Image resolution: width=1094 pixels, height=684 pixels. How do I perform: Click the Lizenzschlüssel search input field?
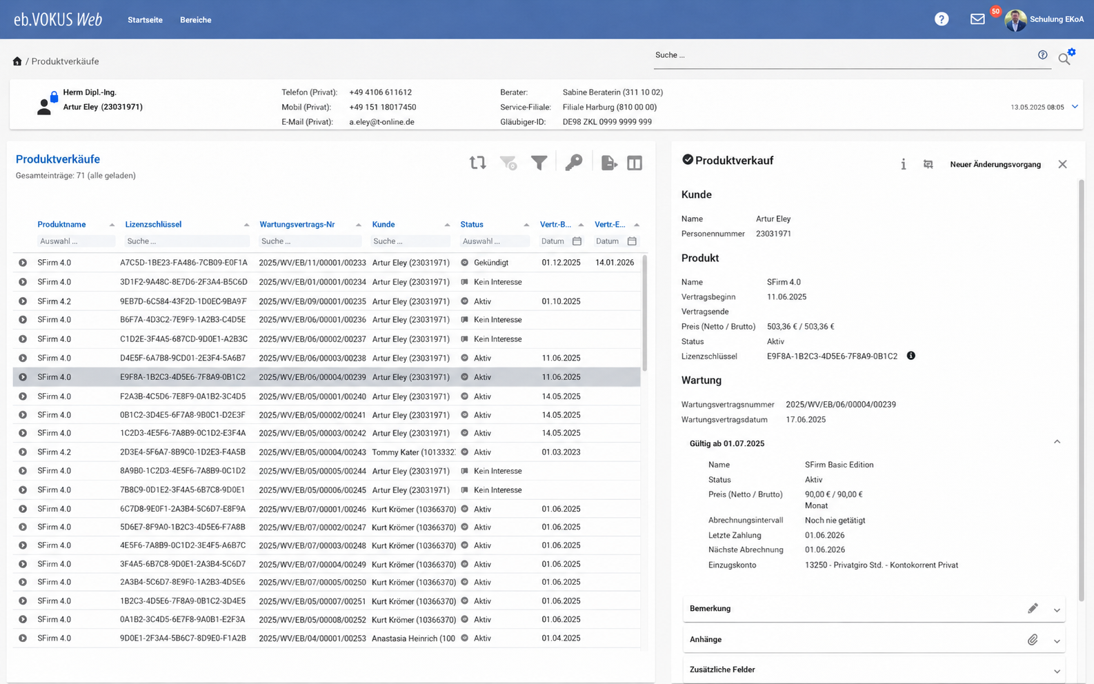click(187, 241)
